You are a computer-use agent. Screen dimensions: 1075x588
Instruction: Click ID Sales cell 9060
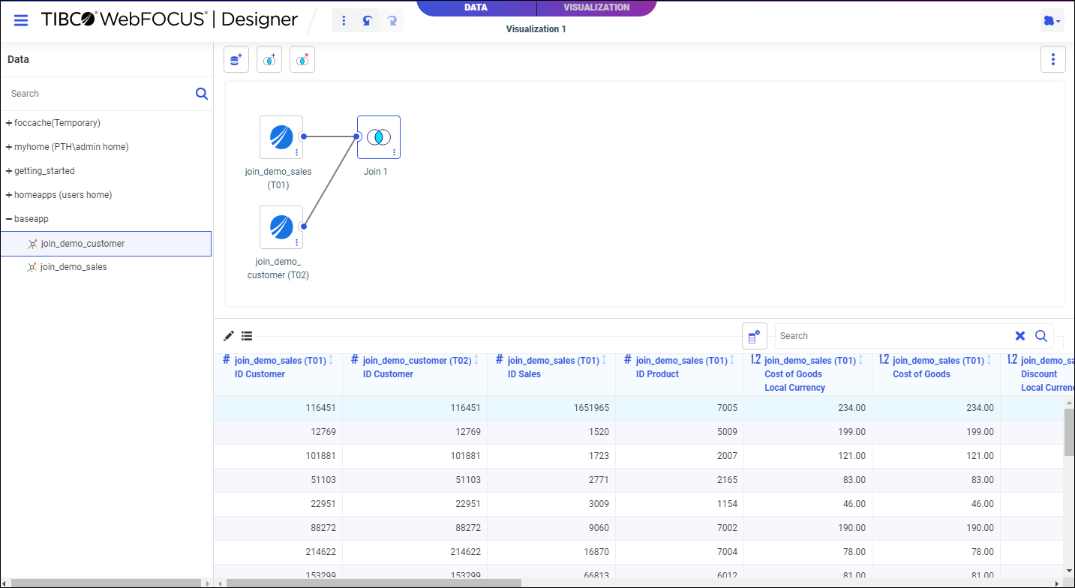point(551,528)
